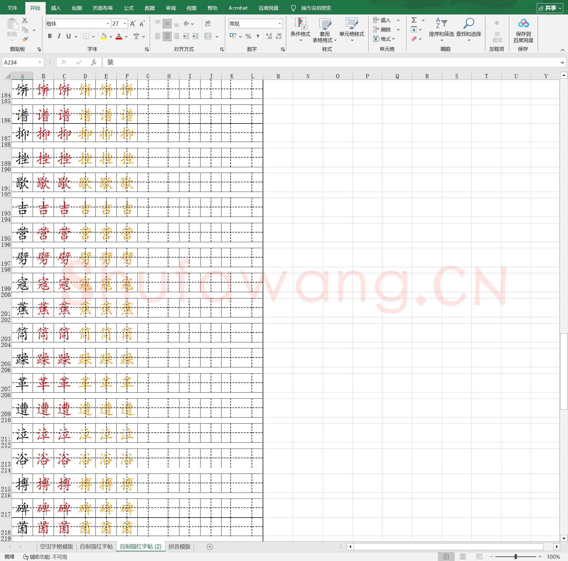568x561 pixels.
Task: Open the AutoSum function
Action: tap(414, 20)
